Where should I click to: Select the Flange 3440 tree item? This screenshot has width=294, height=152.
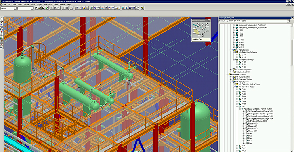click(x=253, y=124)
